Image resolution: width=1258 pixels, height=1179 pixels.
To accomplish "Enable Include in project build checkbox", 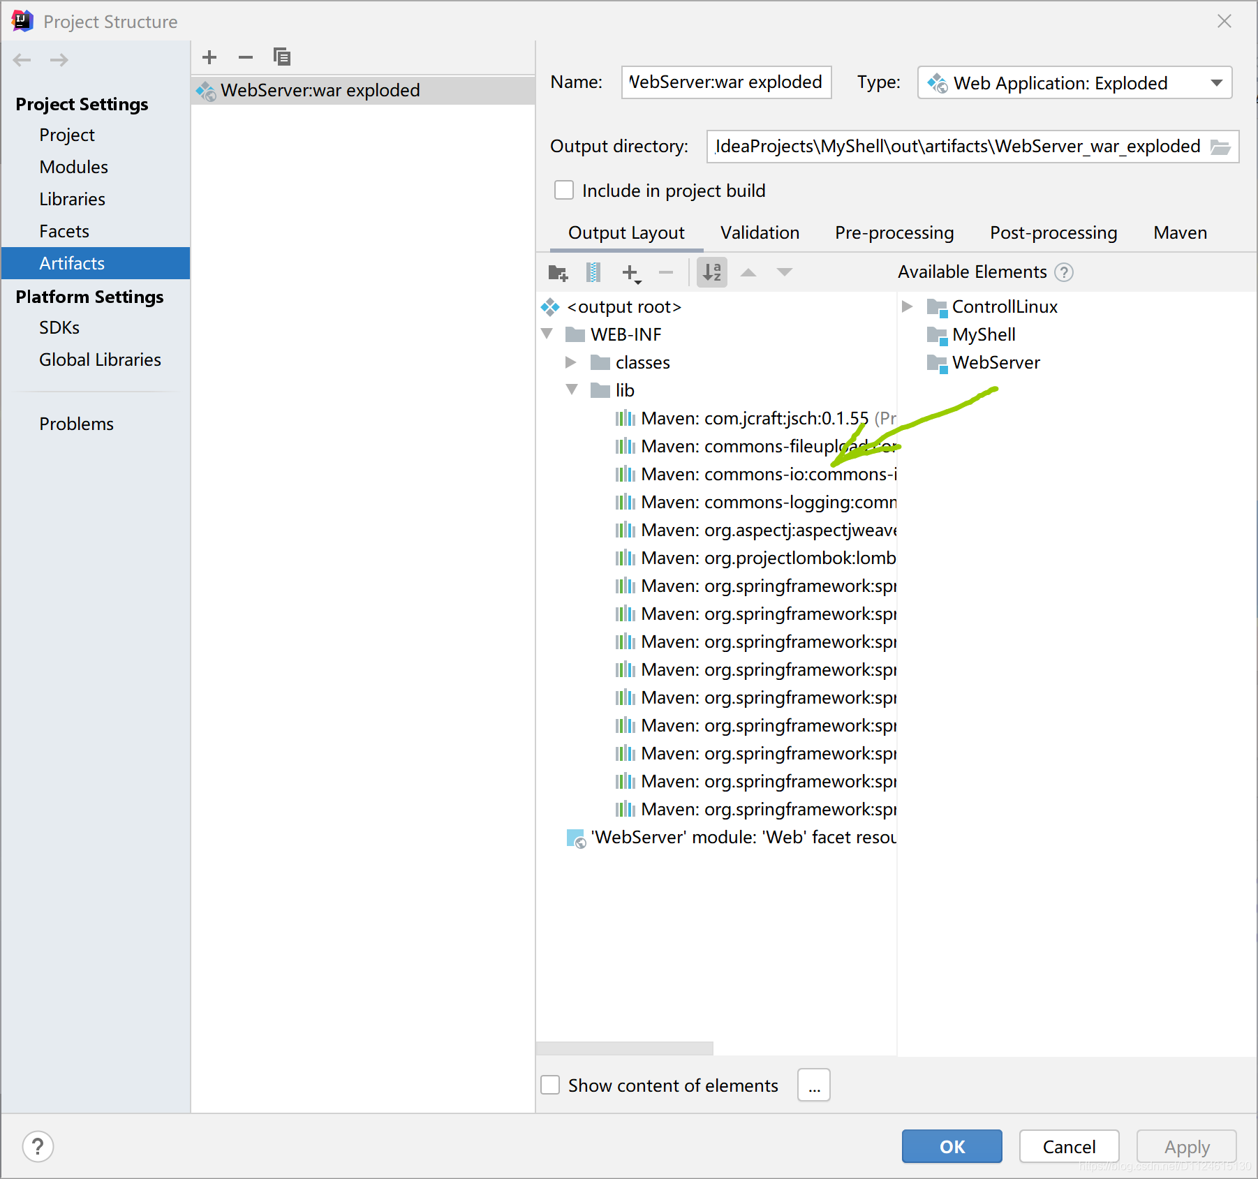I will 564,190.
